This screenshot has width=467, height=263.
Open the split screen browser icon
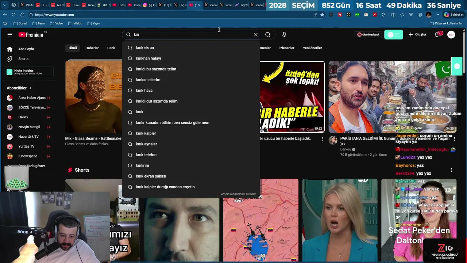[x=393, y=15]
